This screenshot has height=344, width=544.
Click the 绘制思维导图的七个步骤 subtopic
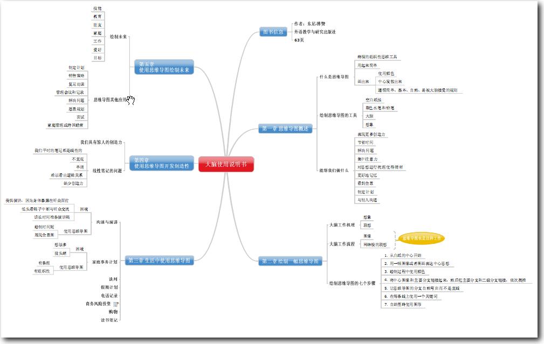350,283
